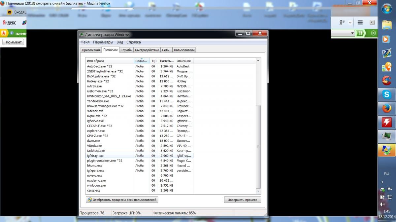Screen dimensions: 396x222
Task: Click the CCleaner taskbar icon
Action: point(386,80)
